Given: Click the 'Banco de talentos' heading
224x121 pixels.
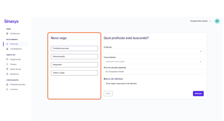Looking at the screenshot, I should (113, 79).
